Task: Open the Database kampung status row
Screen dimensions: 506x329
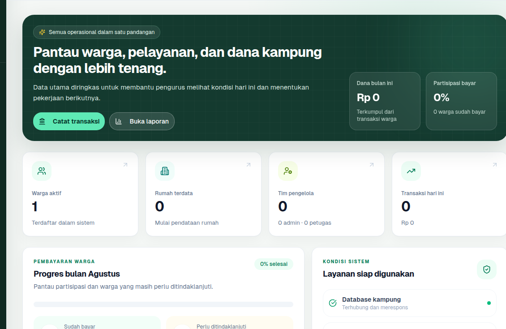Action: click(410, 303)
